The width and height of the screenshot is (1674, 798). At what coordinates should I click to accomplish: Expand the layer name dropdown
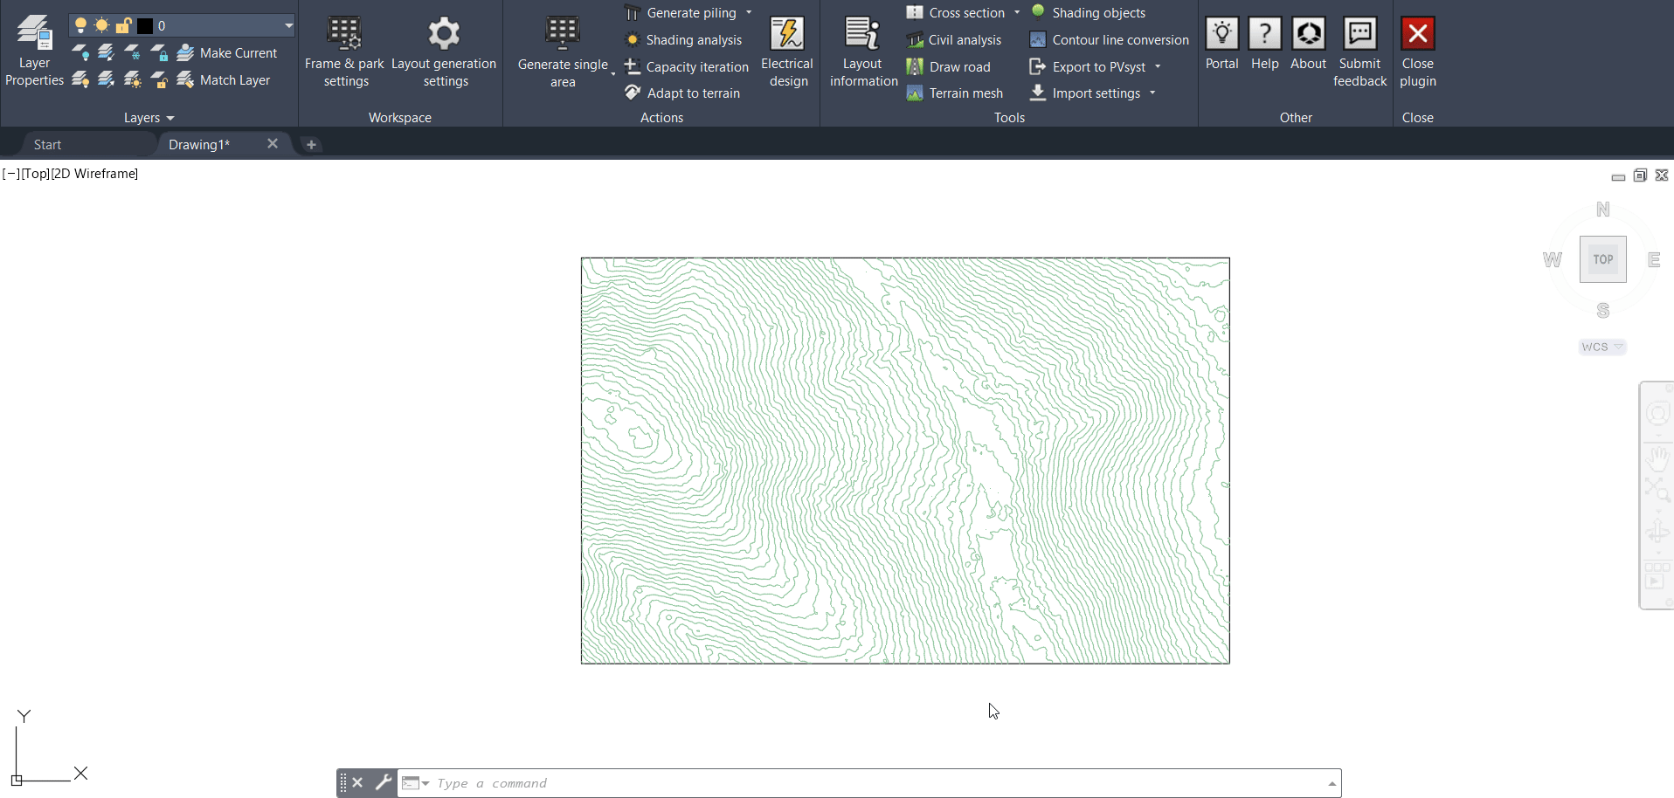coord(288,25)
